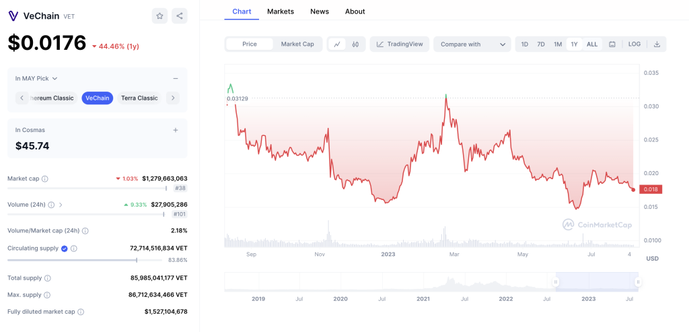Show Total supply info icon

[48, 278]
